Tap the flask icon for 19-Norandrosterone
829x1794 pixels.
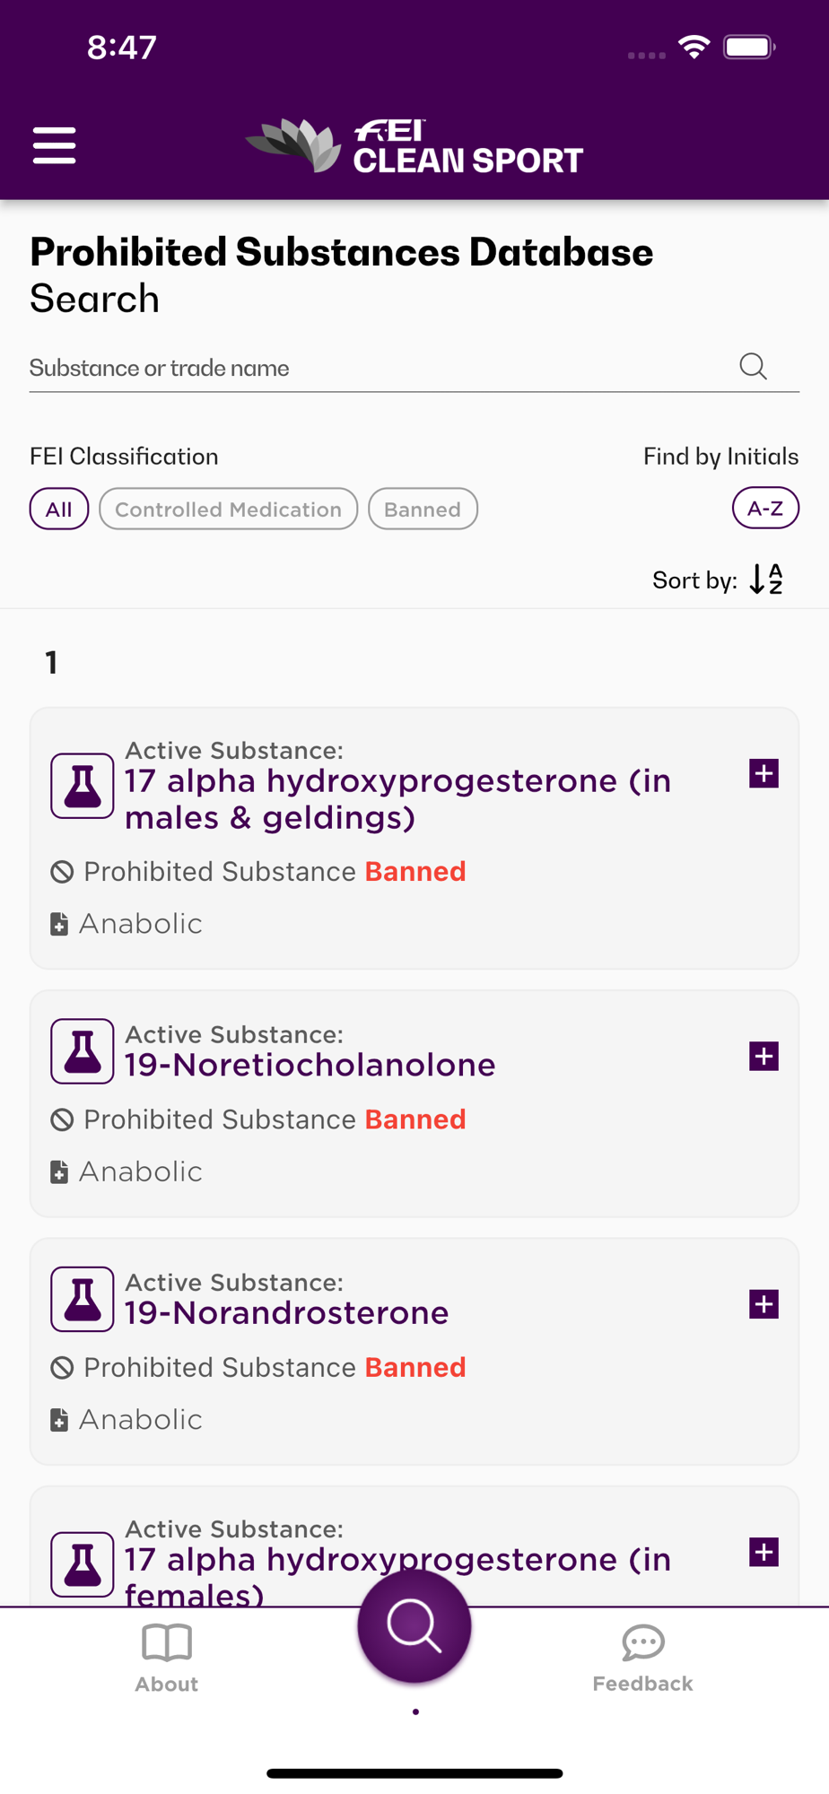point(83,1299)
